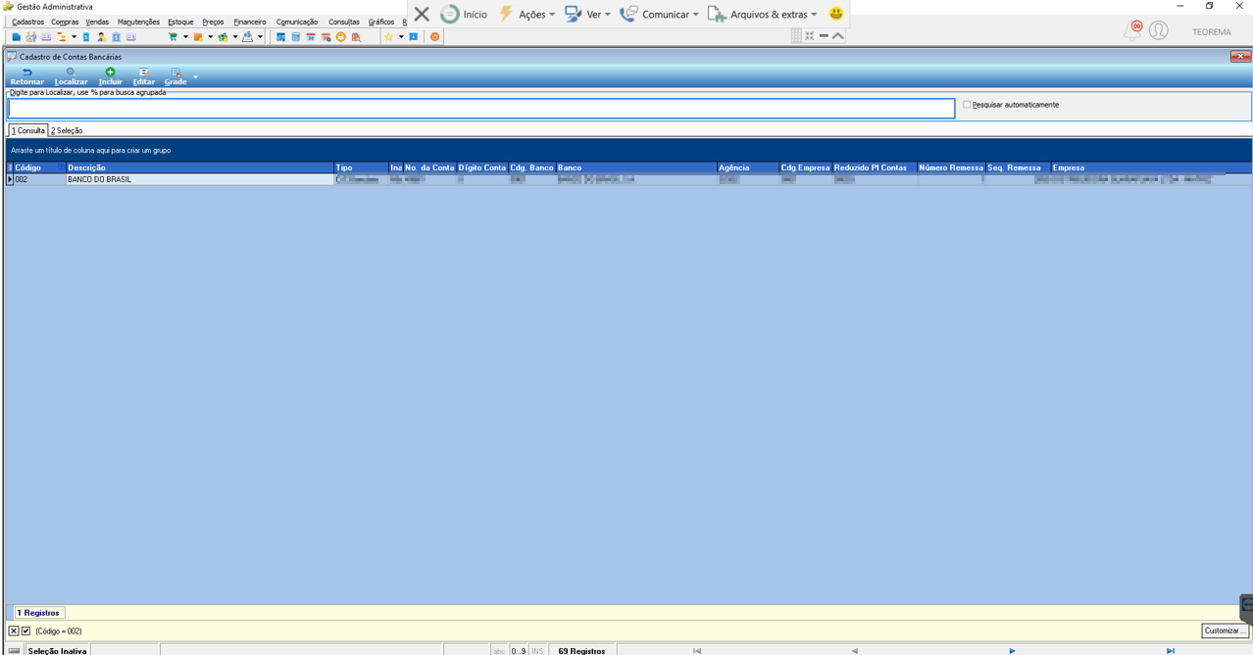Switch to the 1 Consulta tab
Image resolution: width=1253 pixels, height=655 pixels.
coord(27,130)
